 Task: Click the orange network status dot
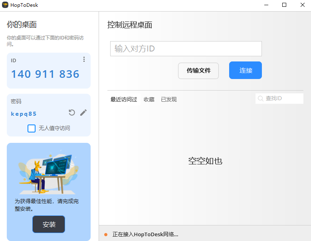coord(106,235)
